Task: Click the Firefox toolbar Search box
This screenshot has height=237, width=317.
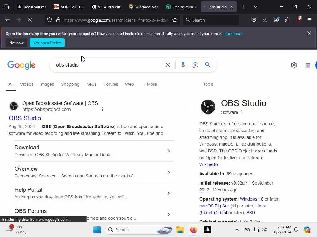Action: (x=211, y=20)
